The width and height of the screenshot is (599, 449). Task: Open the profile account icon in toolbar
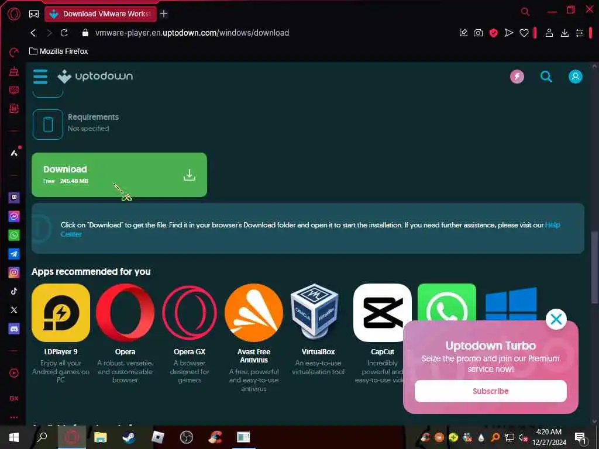click(549, 33)
